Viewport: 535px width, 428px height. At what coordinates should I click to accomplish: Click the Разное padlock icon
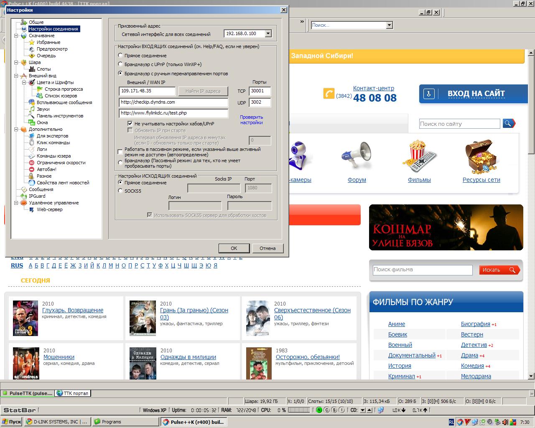32,176
